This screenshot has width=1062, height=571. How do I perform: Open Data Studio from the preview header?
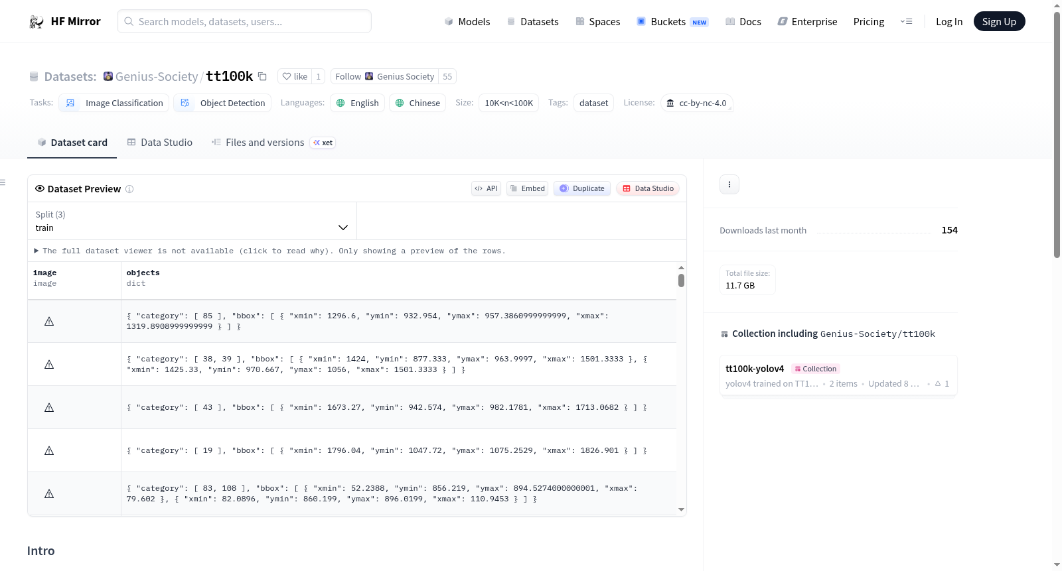(648, 188)
